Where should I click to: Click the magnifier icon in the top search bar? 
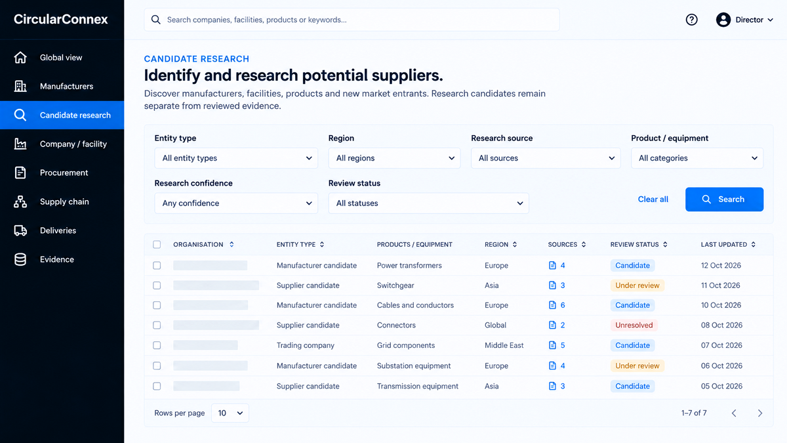coord(156,20)
